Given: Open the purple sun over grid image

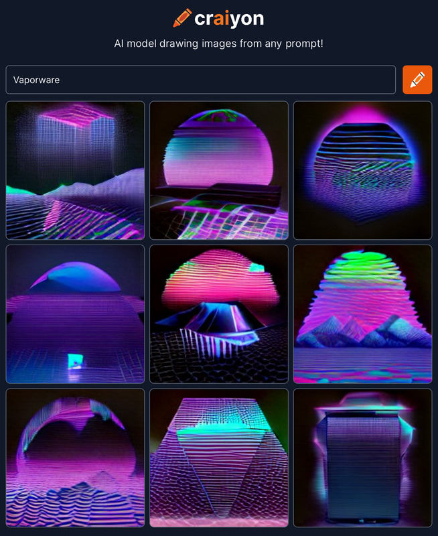Looking at the screenshot, I should coord(219,170).
